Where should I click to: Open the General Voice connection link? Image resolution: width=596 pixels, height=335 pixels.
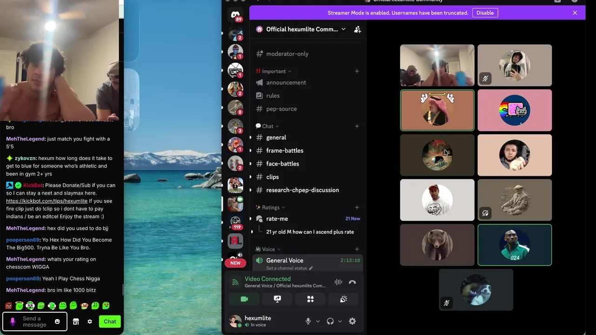click(x=285, y=286)
